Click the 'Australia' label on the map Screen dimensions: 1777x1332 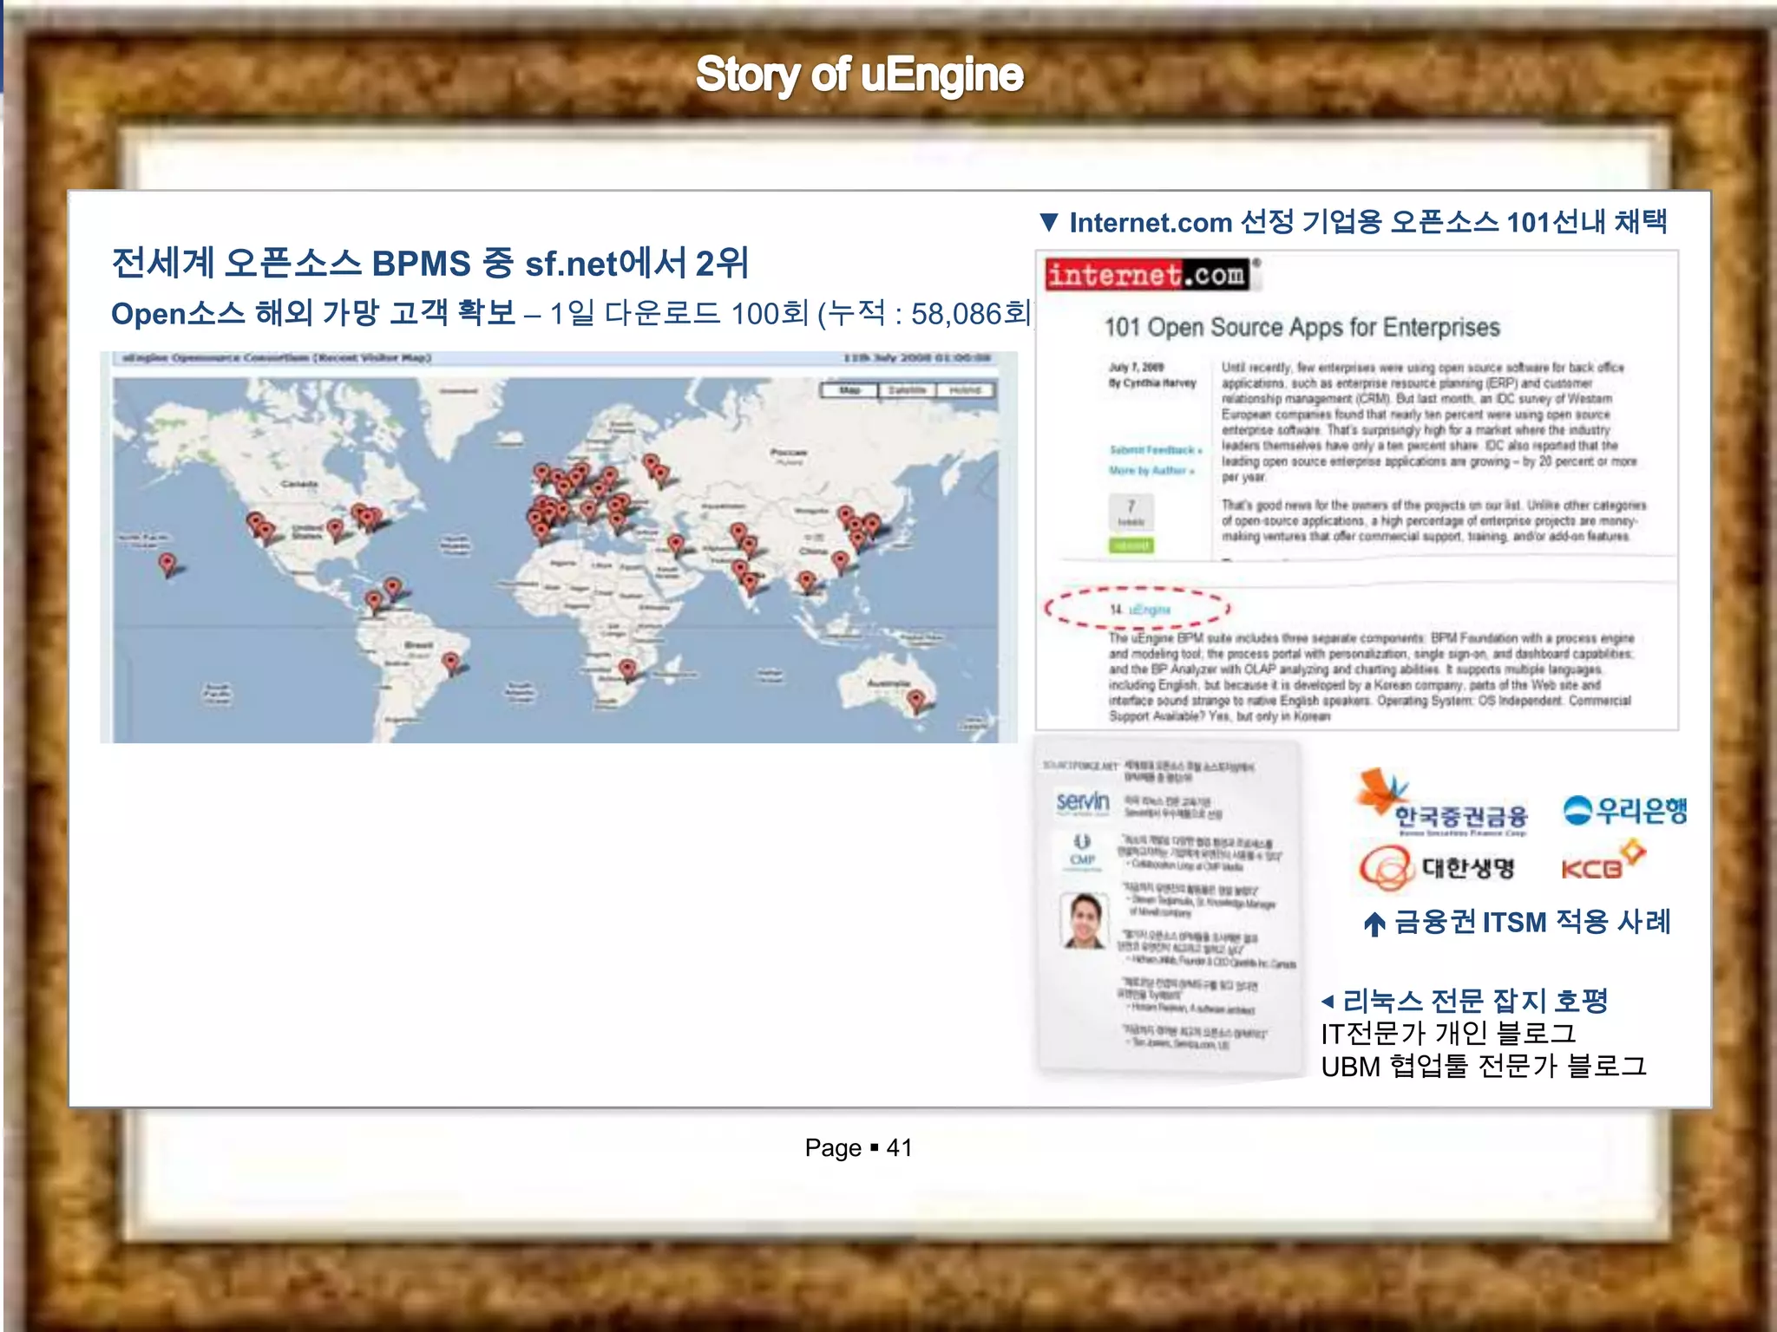tap(888, 683)
